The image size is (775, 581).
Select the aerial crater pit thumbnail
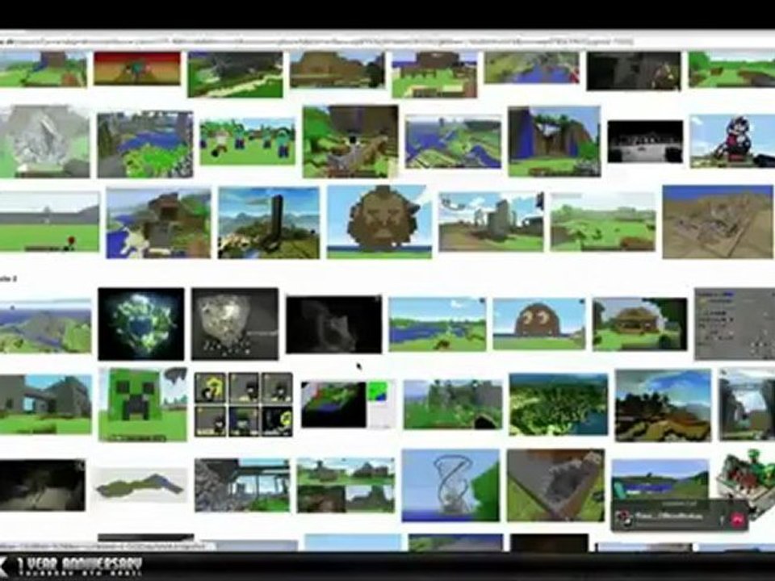coord(555,485)
